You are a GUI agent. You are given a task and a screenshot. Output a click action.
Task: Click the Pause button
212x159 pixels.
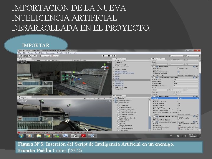109,56
